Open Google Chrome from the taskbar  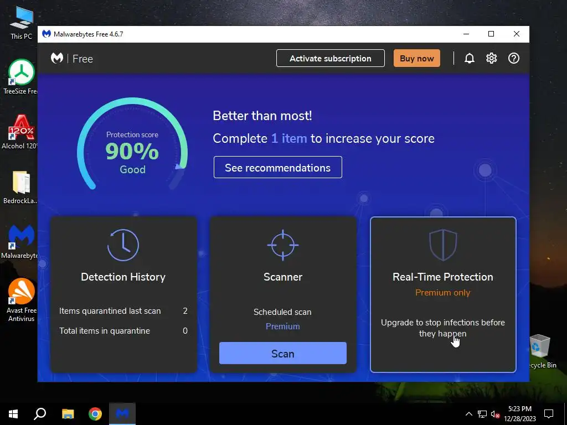pyautogui.click(x=95, y=414)
